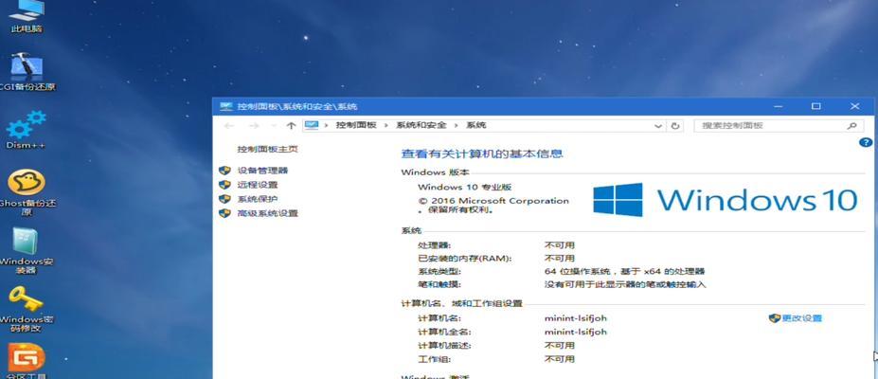
Task: Expand the chevron before 控制面板 breadcrumb
Action: (x=325, y=125)
